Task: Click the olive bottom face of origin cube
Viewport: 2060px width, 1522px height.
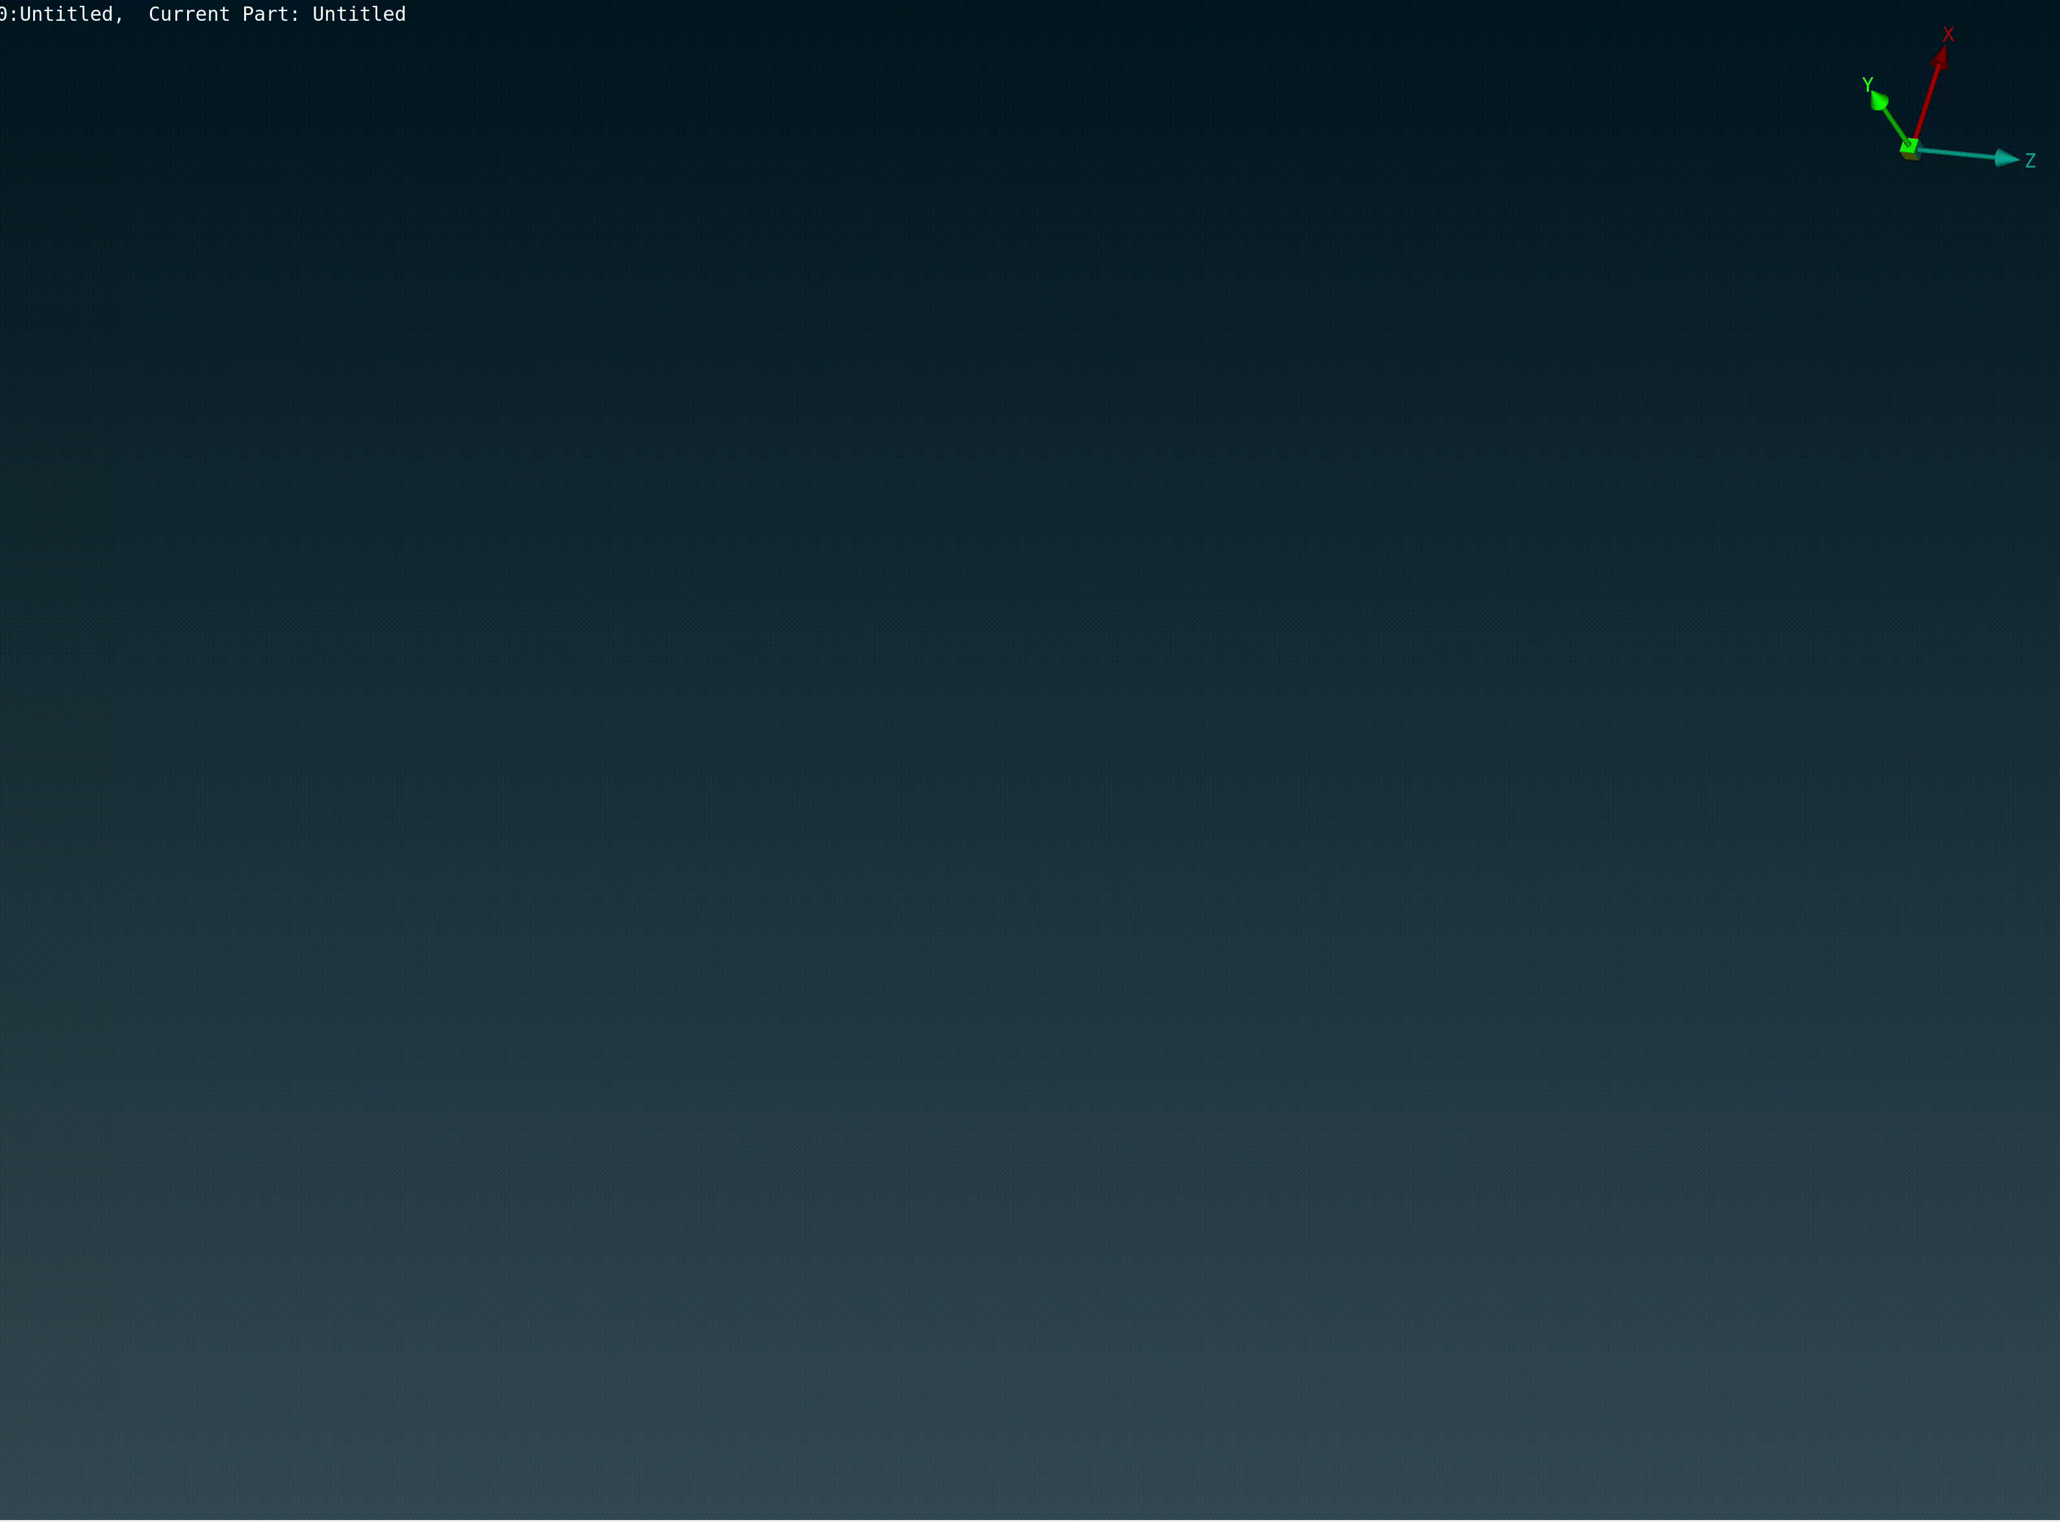Action: (1911, 156)
